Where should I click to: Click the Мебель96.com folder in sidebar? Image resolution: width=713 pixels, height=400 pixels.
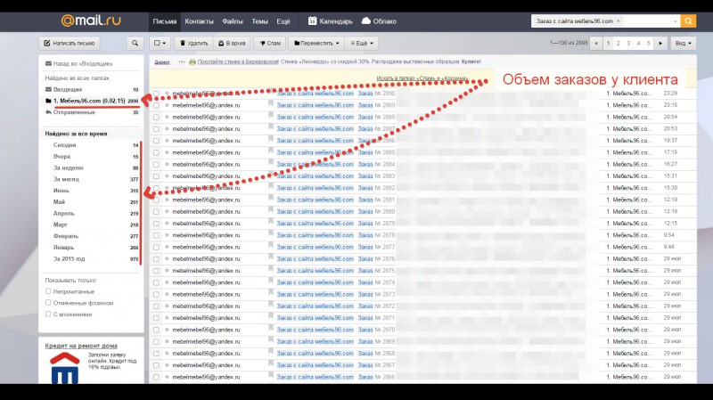[x=92, y=101]
